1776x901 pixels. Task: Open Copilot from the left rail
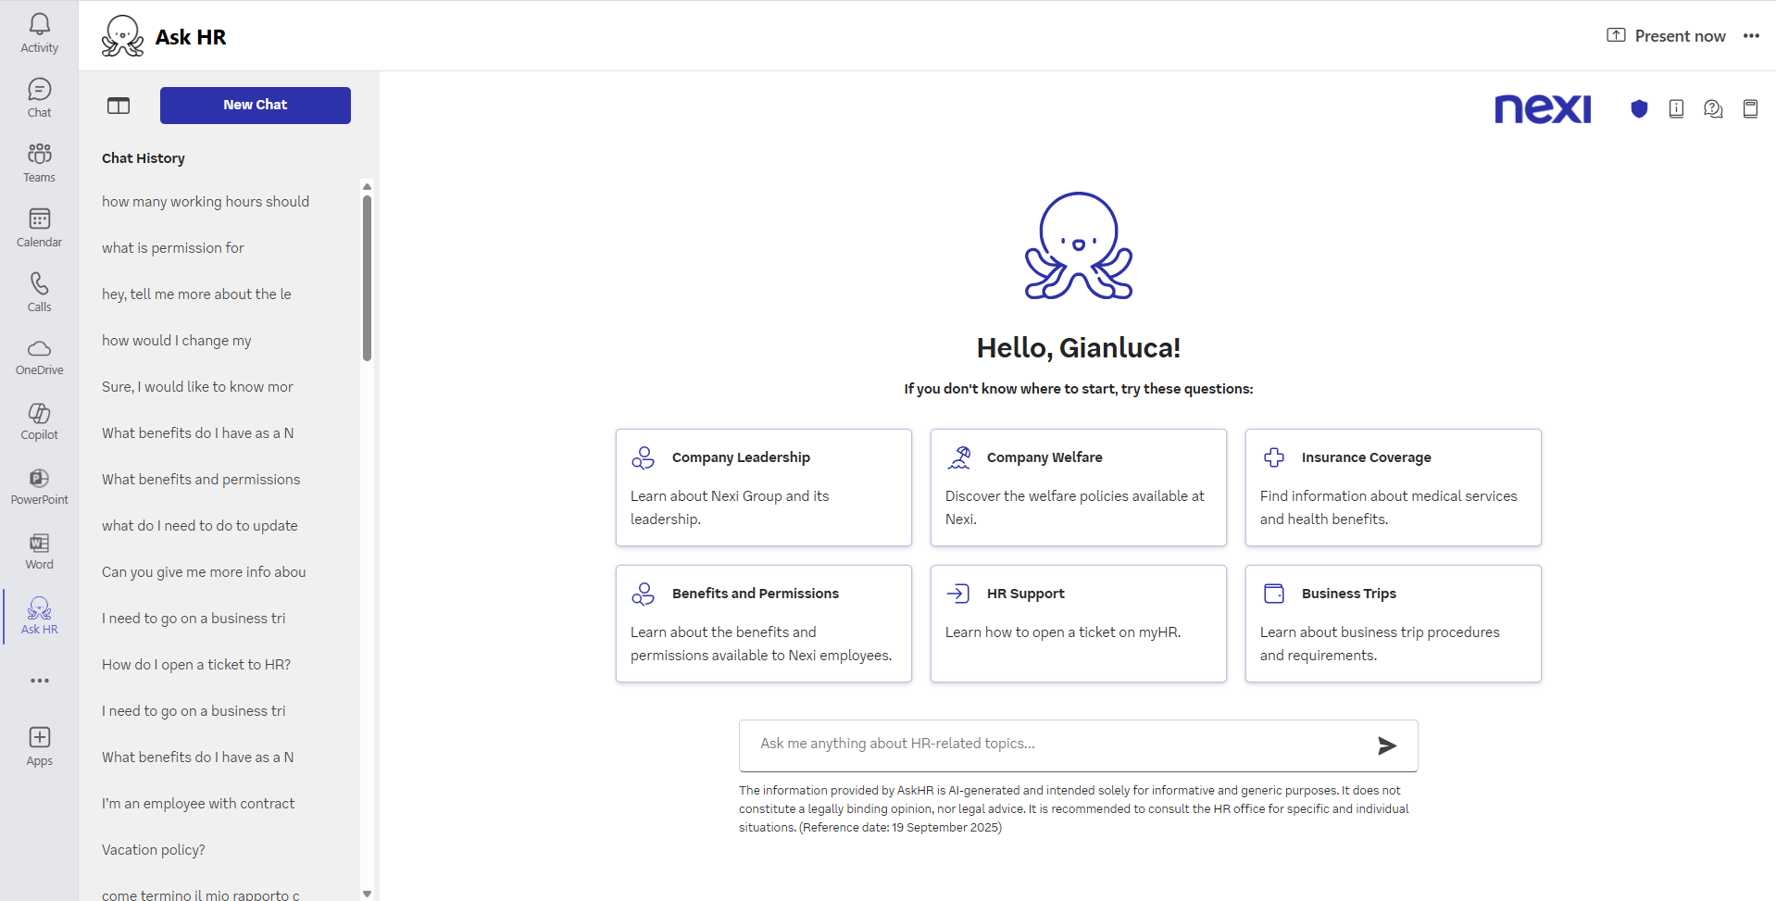pyautogui.click(x=39, y=421)
